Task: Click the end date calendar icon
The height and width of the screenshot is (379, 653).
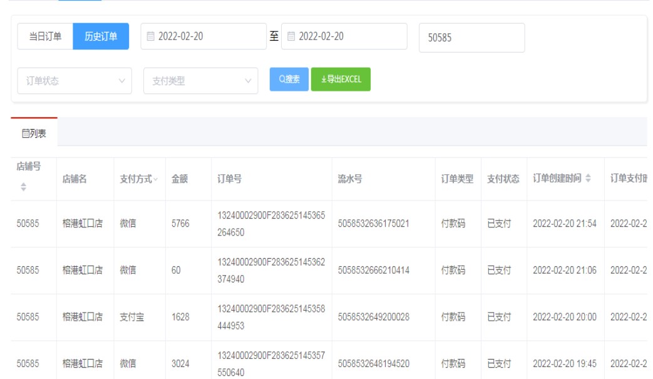Action: click(x=291, y=37)
